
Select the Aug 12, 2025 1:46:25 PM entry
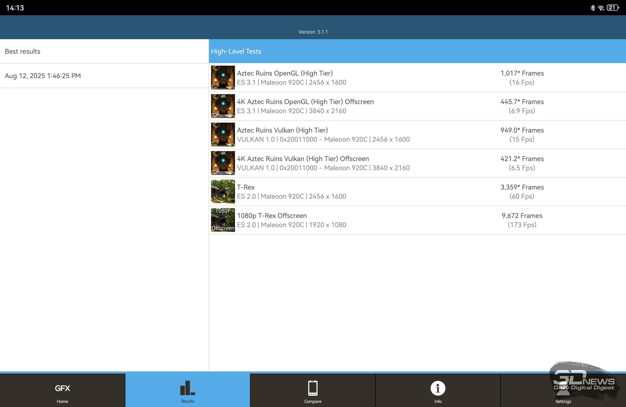pyautogui.click(x=104, y=76)
